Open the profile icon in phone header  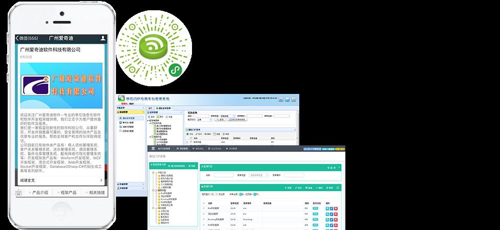point(103,39)
